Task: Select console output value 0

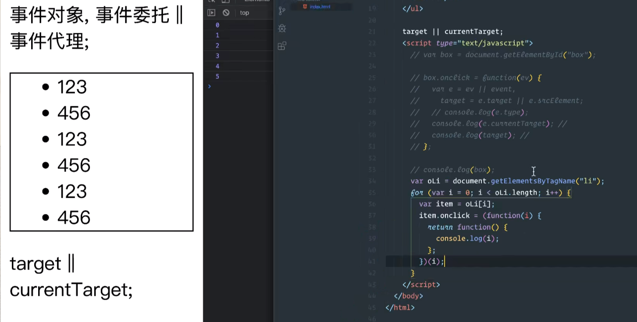Action: tap(217, 25)
